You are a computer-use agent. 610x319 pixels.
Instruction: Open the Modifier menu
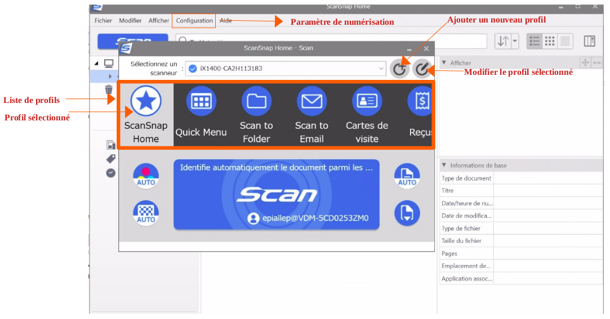pyautogui.click(x=130, y=21)
